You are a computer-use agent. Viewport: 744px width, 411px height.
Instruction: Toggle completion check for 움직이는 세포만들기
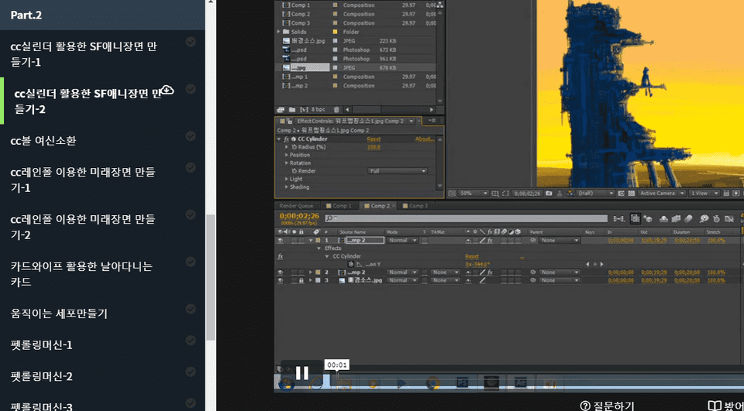click(191, 309)
